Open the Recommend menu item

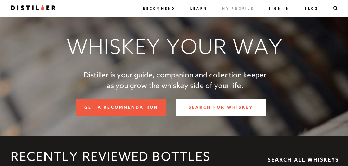pos(159,9)
